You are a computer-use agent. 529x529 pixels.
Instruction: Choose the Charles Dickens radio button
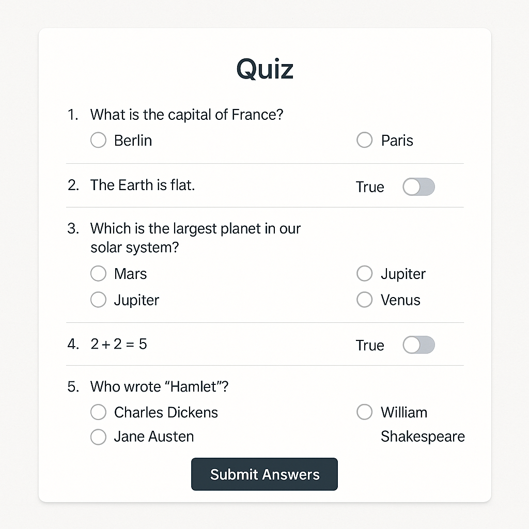coord(98,412)
